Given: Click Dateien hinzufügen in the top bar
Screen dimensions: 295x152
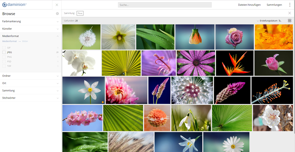Looking at the screenshot, I should [249, 5].
